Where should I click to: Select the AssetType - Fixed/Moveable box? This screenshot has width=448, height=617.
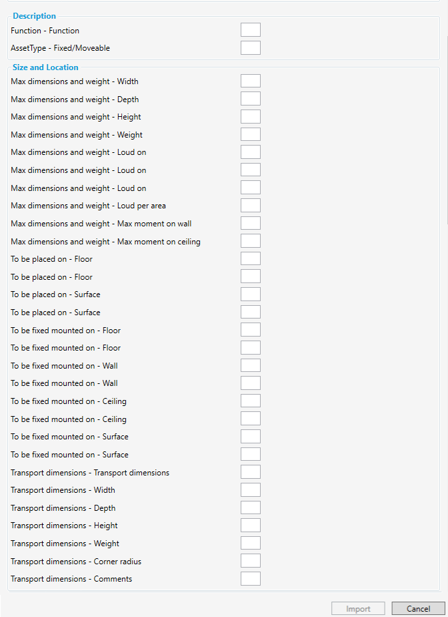click(x=251, y=48)
